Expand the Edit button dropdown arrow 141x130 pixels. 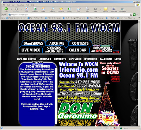(x=101, y=10)
